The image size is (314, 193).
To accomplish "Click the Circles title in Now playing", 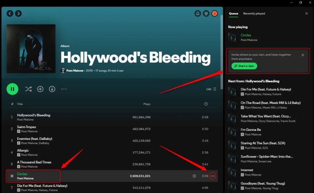I will [x=246, y=35].
